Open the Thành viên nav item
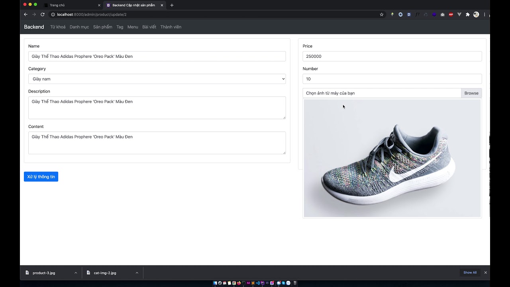510x287 pixels. [x=171, y=27]
